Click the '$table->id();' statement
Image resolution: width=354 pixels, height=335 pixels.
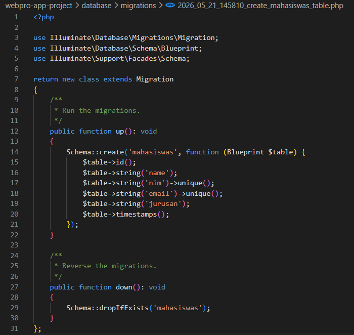pos(109,162)
